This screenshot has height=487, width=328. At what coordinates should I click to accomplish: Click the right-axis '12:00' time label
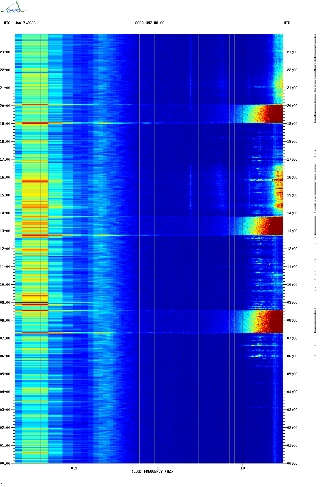pos(292,249)
